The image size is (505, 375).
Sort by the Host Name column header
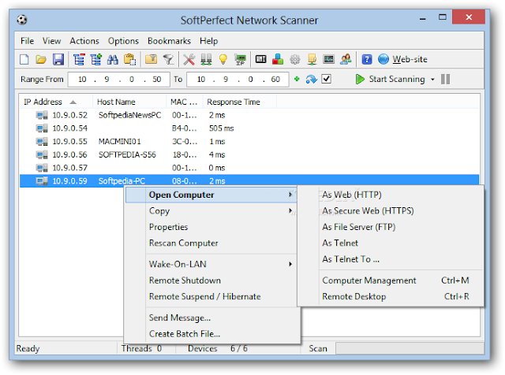[x=129, y=102]
